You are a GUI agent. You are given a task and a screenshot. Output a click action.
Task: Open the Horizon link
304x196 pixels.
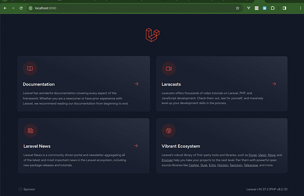[223, 165]
